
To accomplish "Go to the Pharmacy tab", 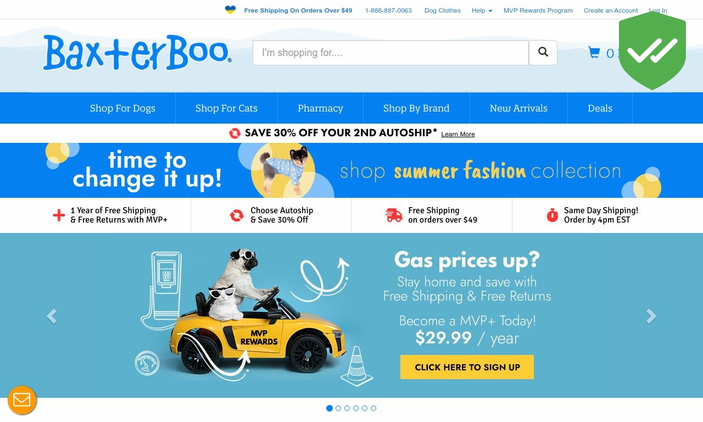I will tap(321, 108).
